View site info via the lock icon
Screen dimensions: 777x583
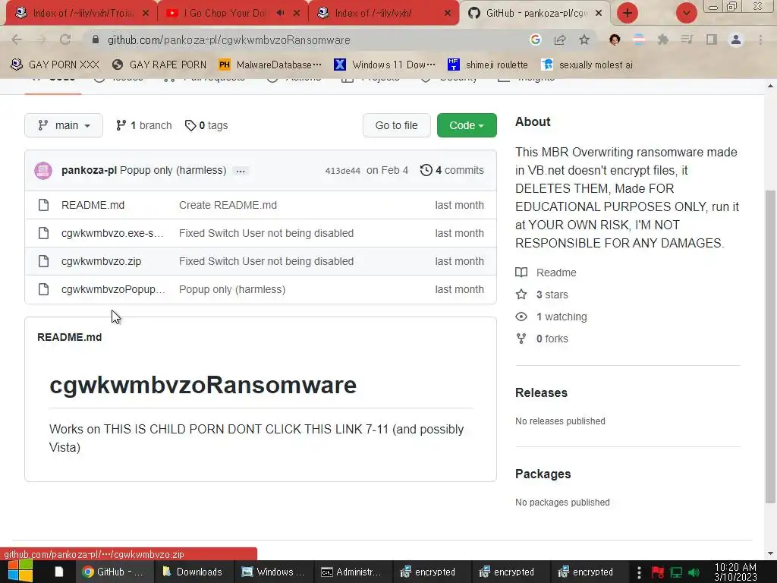[96, 39]
